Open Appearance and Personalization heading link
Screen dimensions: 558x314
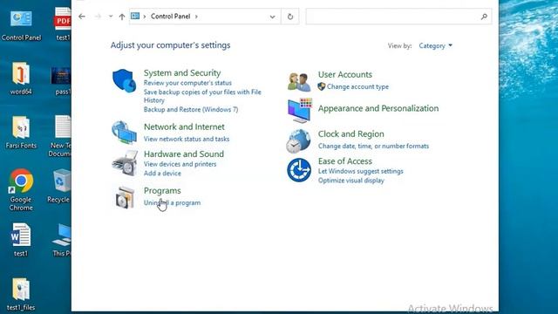(x=378, y=108)
